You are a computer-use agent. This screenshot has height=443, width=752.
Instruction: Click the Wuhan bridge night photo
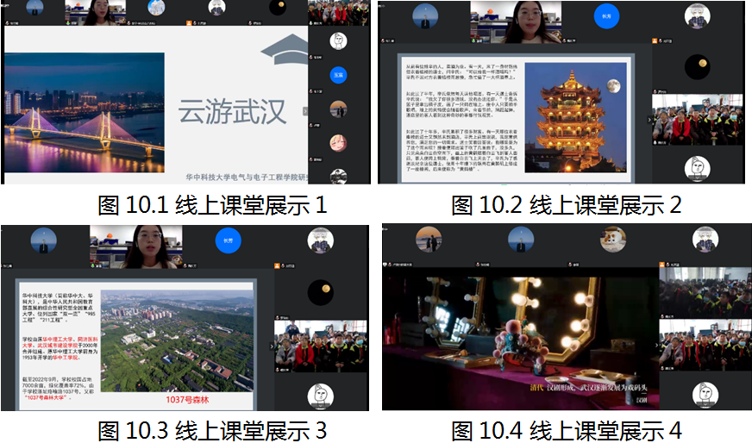(85, 110)
